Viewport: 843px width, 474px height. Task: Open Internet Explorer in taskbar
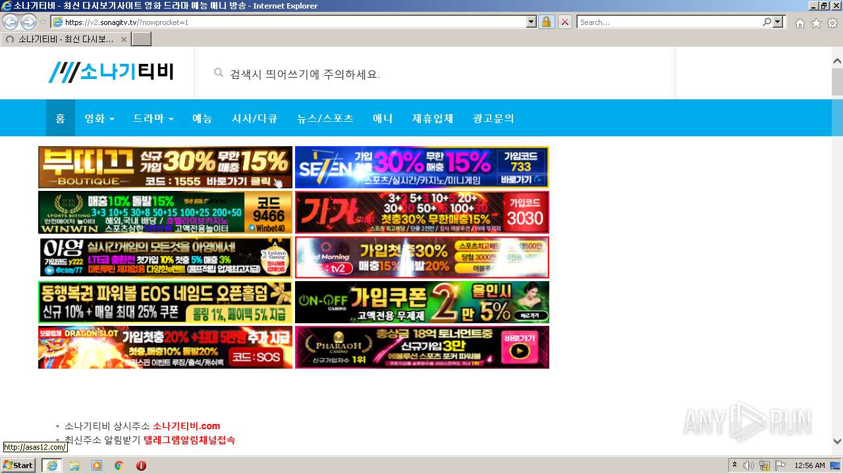pyautogui.click(x=51, y=465)
